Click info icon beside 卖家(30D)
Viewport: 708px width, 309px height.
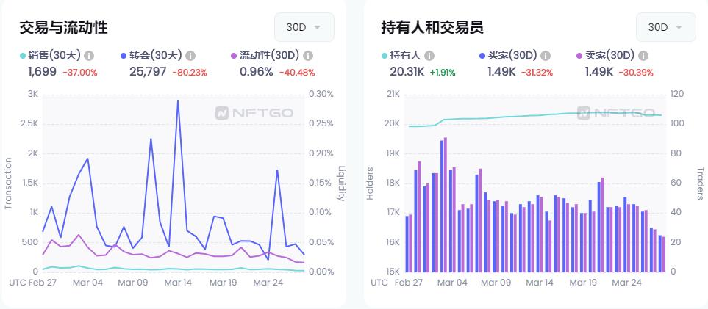point(643,56)
